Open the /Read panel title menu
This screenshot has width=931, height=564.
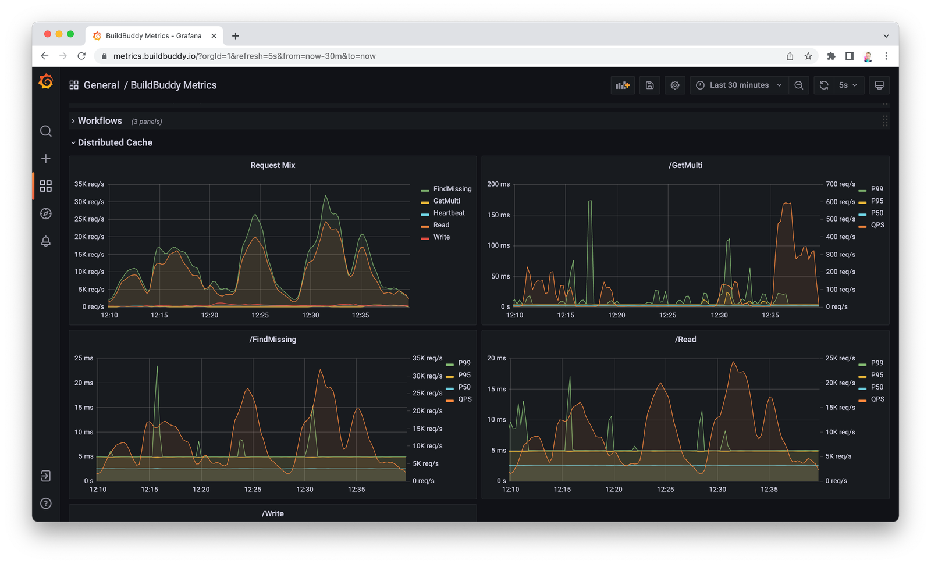coord(685,340)
